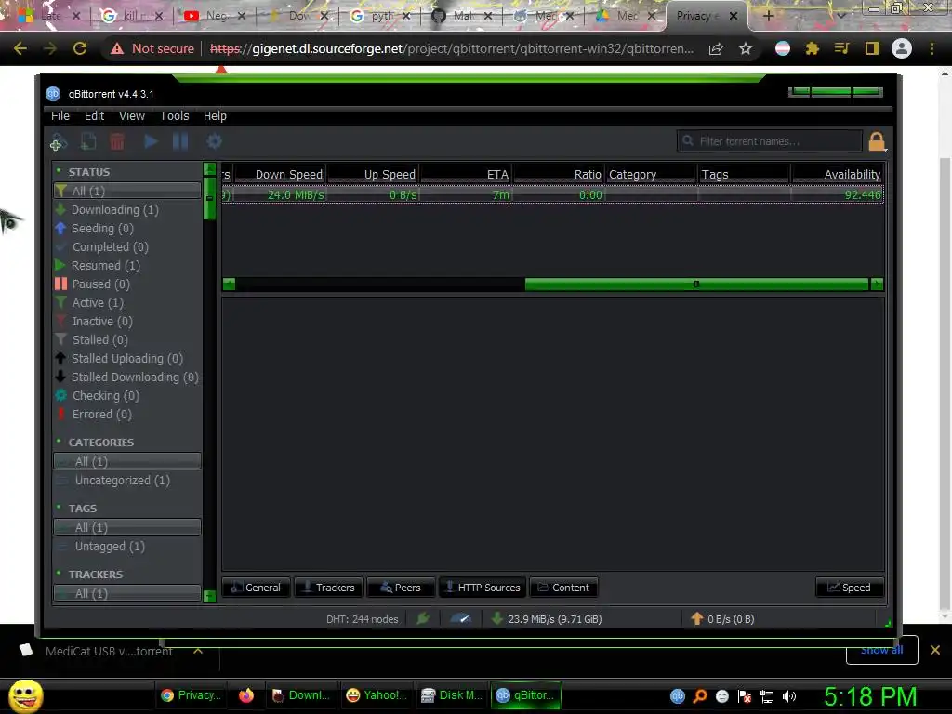Collapse the TAGS section header
The image size is (952, 714).
(82, 509)
